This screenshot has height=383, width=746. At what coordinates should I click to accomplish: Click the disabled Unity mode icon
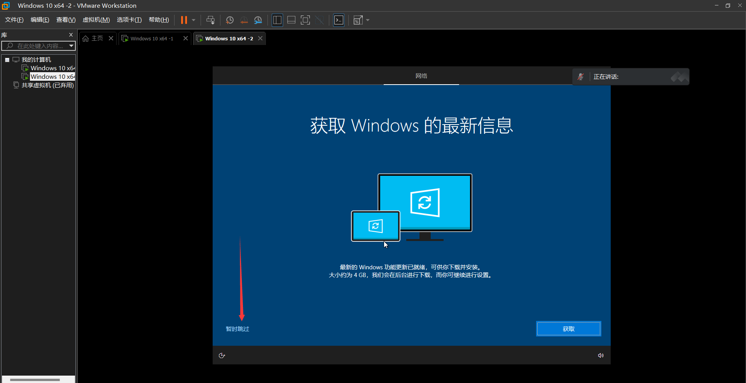[320, 20]
